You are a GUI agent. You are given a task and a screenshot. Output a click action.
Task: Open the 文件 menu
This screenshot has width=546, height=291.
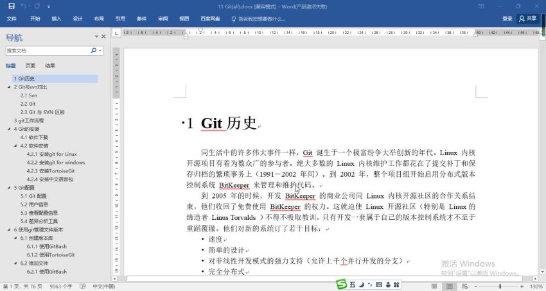[12, 19]
